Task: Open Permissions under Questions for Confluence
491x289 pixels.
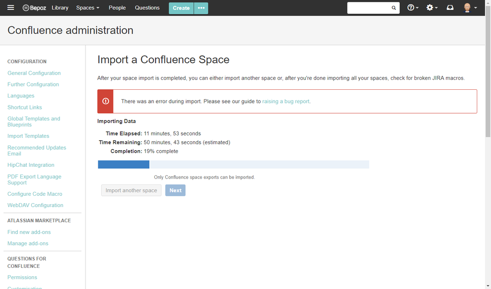Action: [22, 277]
